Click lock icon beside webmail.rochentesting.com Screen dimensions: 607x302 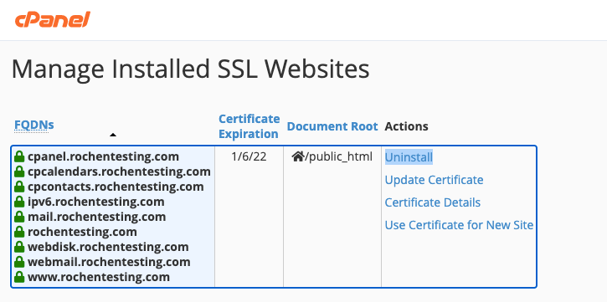[x=19, y=262]
